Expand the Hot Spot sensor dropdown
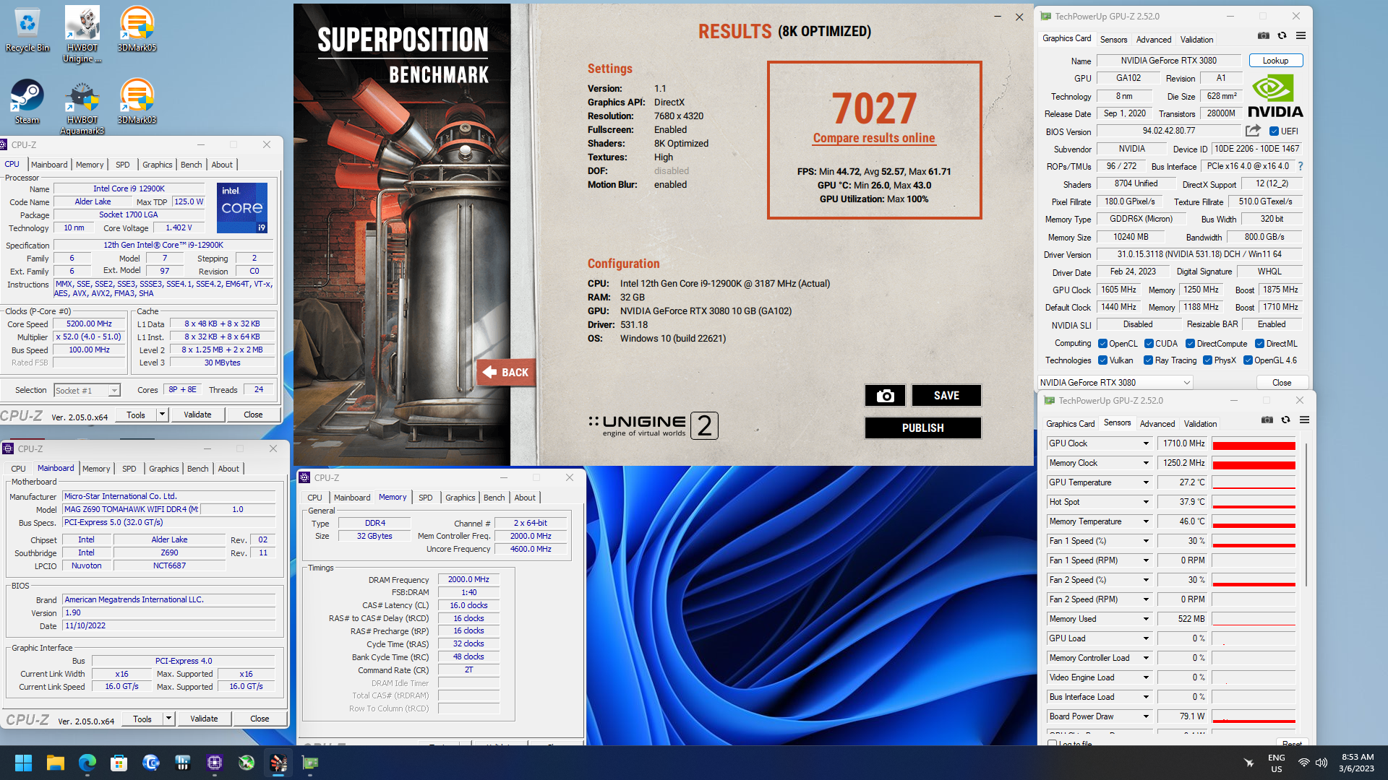The image size is (1388, 780). coord(1146,502)
